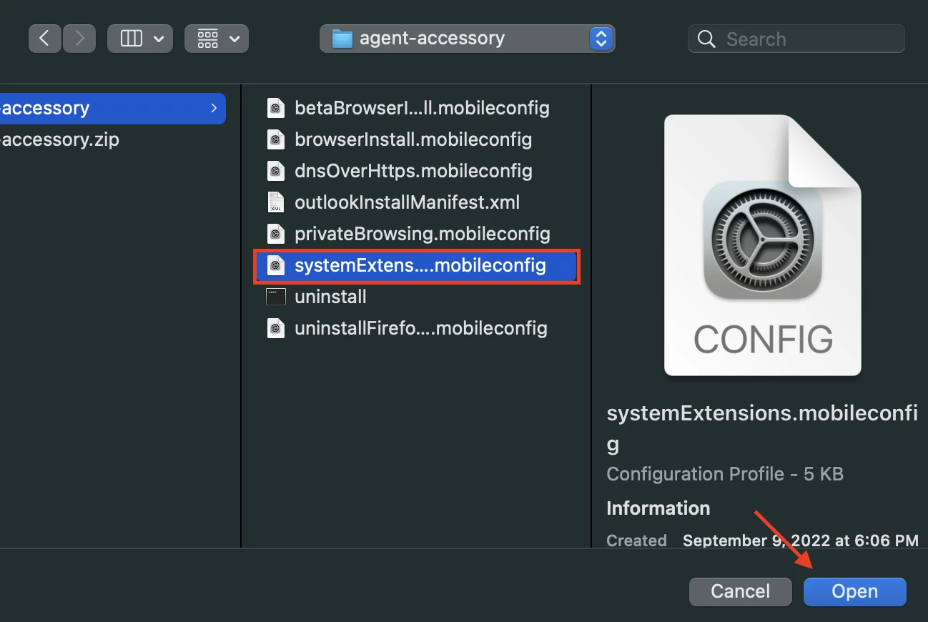Expand the accessory folder chevron
Screen dimensions: 928x622
tap(213, 109)
